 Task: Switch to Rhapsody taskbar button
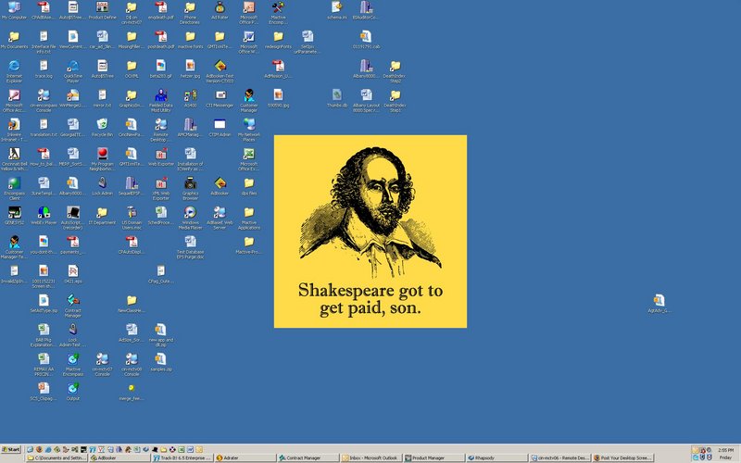pyautogui.click(x=497, y=457)
